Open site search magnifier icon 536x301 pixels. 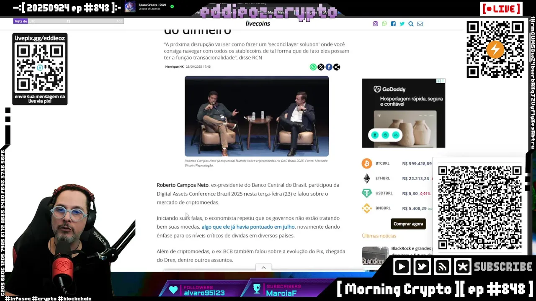pyautogui.click(x=411, y=24)
